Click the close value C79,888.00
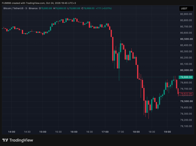This screenshot has height=146, width=196. click(x=88, y=8)
